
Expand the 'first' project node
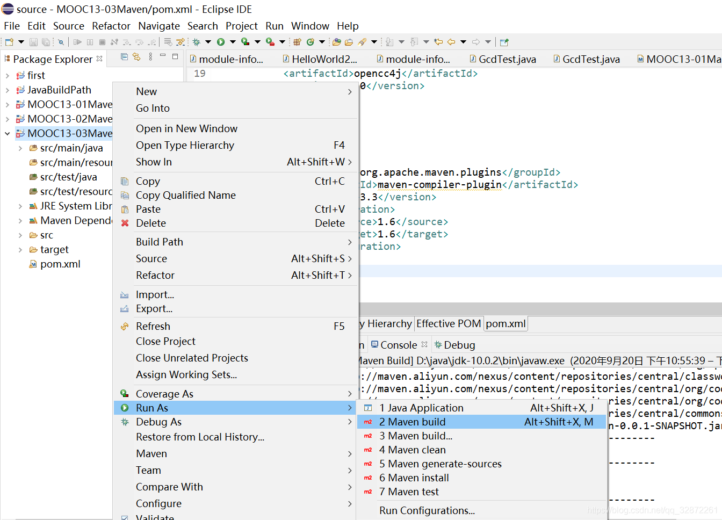tap(8, 76)
